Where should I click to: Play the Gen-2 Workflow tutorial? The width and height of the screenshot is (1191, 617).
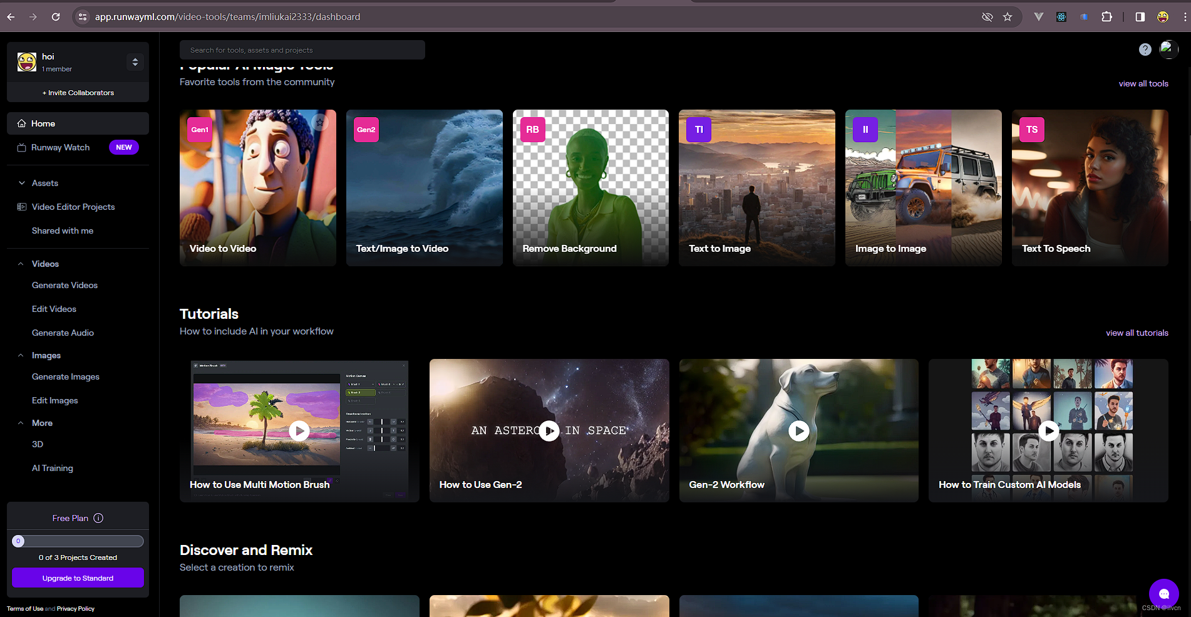[x=798, y=430]
